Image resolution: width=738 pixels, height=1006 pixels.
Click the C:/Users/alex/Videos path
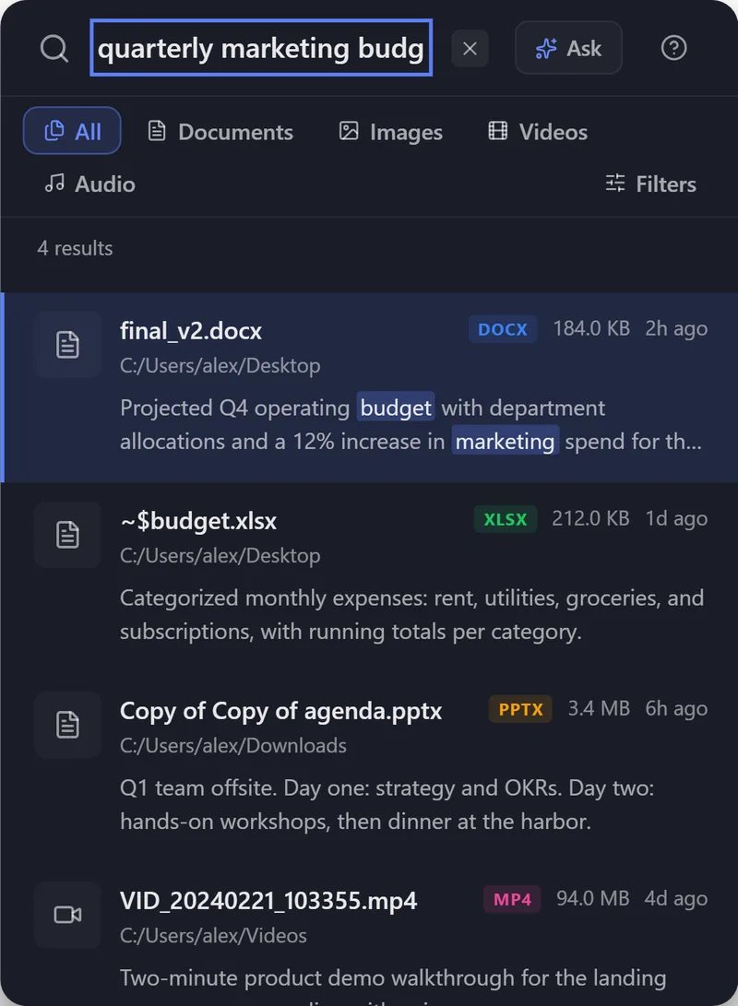214,935
